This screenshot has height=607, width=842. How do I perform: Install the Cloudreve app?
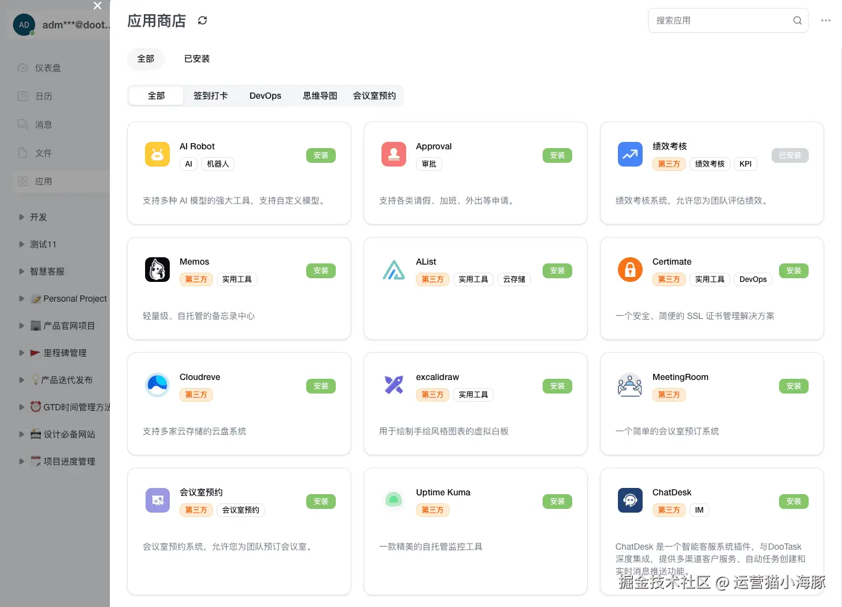pyautogui.click(x=321, y=386)
